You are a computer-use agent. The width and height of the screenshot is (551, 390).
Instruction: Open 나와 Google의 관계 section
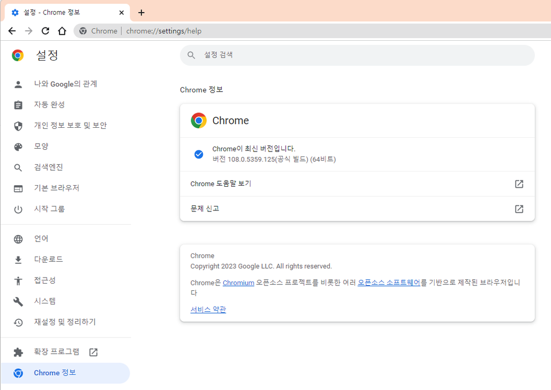pos(66,84)
